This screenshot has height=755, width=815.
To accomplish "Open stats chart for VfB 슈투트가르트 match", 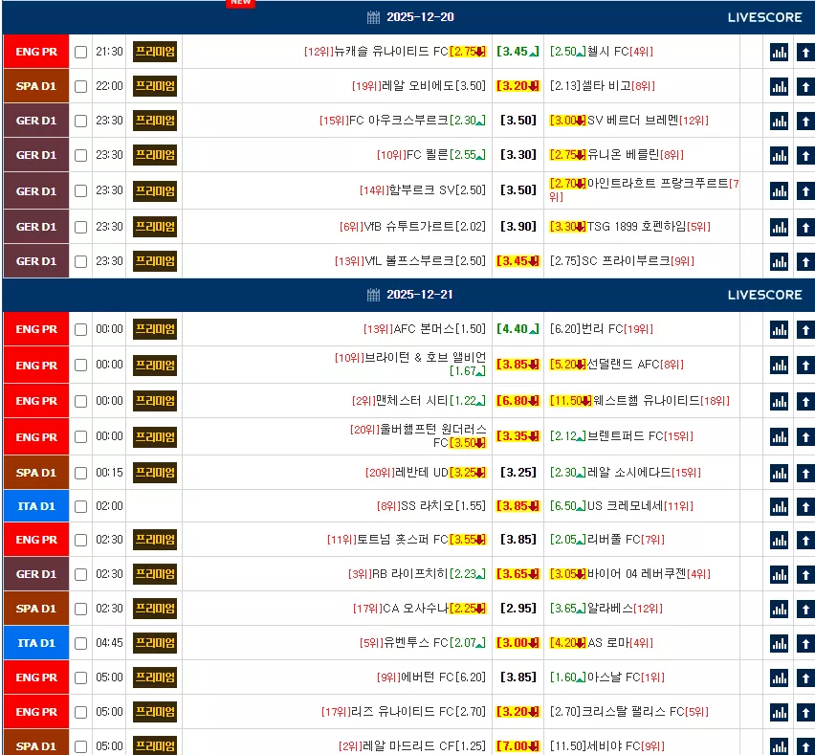I will (x=779, y=227).
